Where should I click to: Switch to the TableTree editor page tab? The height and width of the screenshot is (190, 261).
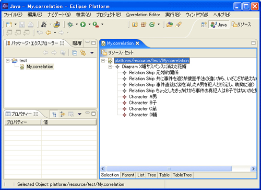click(182, 175)
